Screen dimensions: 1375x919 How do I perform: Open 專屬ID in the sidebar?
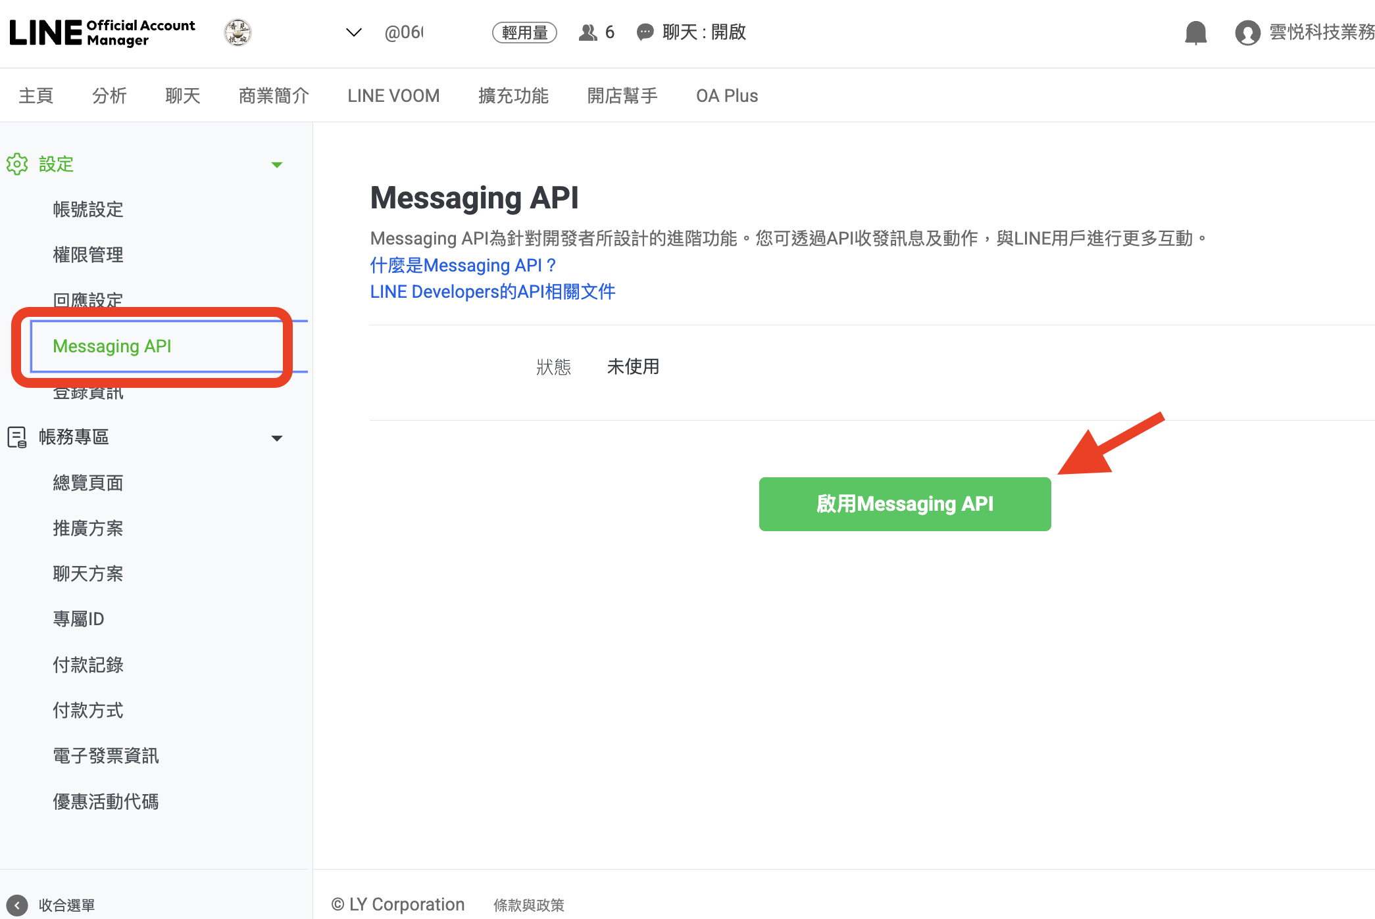point(78,619)
